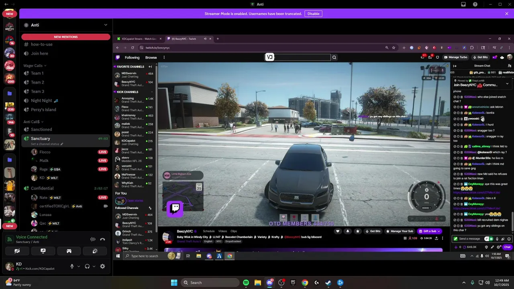
Task: Click the Get Bits button in Twitch header
Action: 480,57
